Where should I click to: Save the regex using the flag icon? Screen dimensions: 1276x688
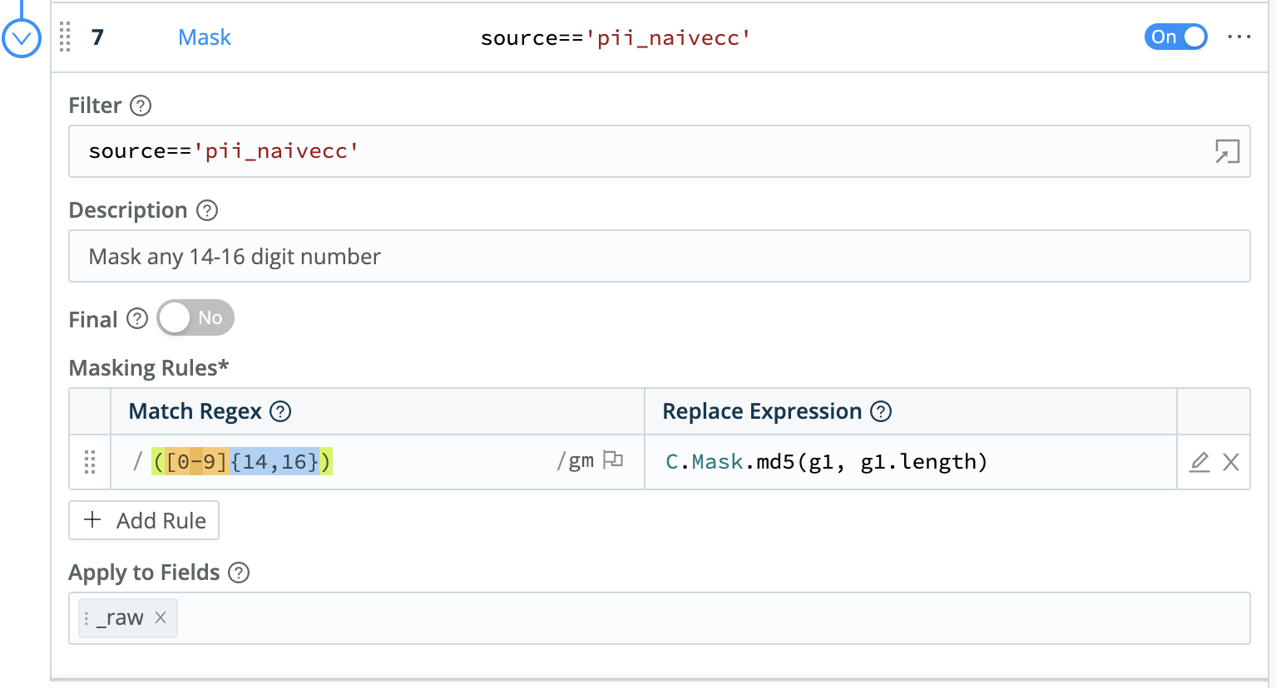pyautogui.click(x=614, y=459)
